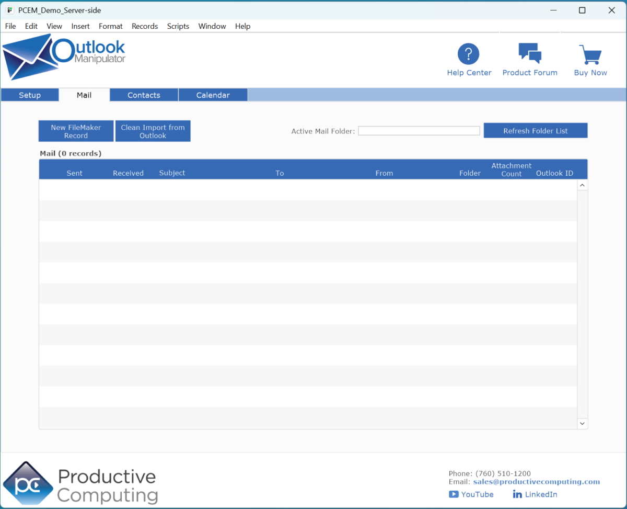627x509 pixels.
Task: Select the Mail tab
Action: click(84, 95)
